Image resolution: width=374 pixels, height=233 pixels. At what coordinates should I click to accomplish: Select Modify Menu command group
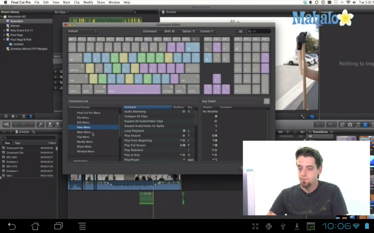[x=85, y=142]
